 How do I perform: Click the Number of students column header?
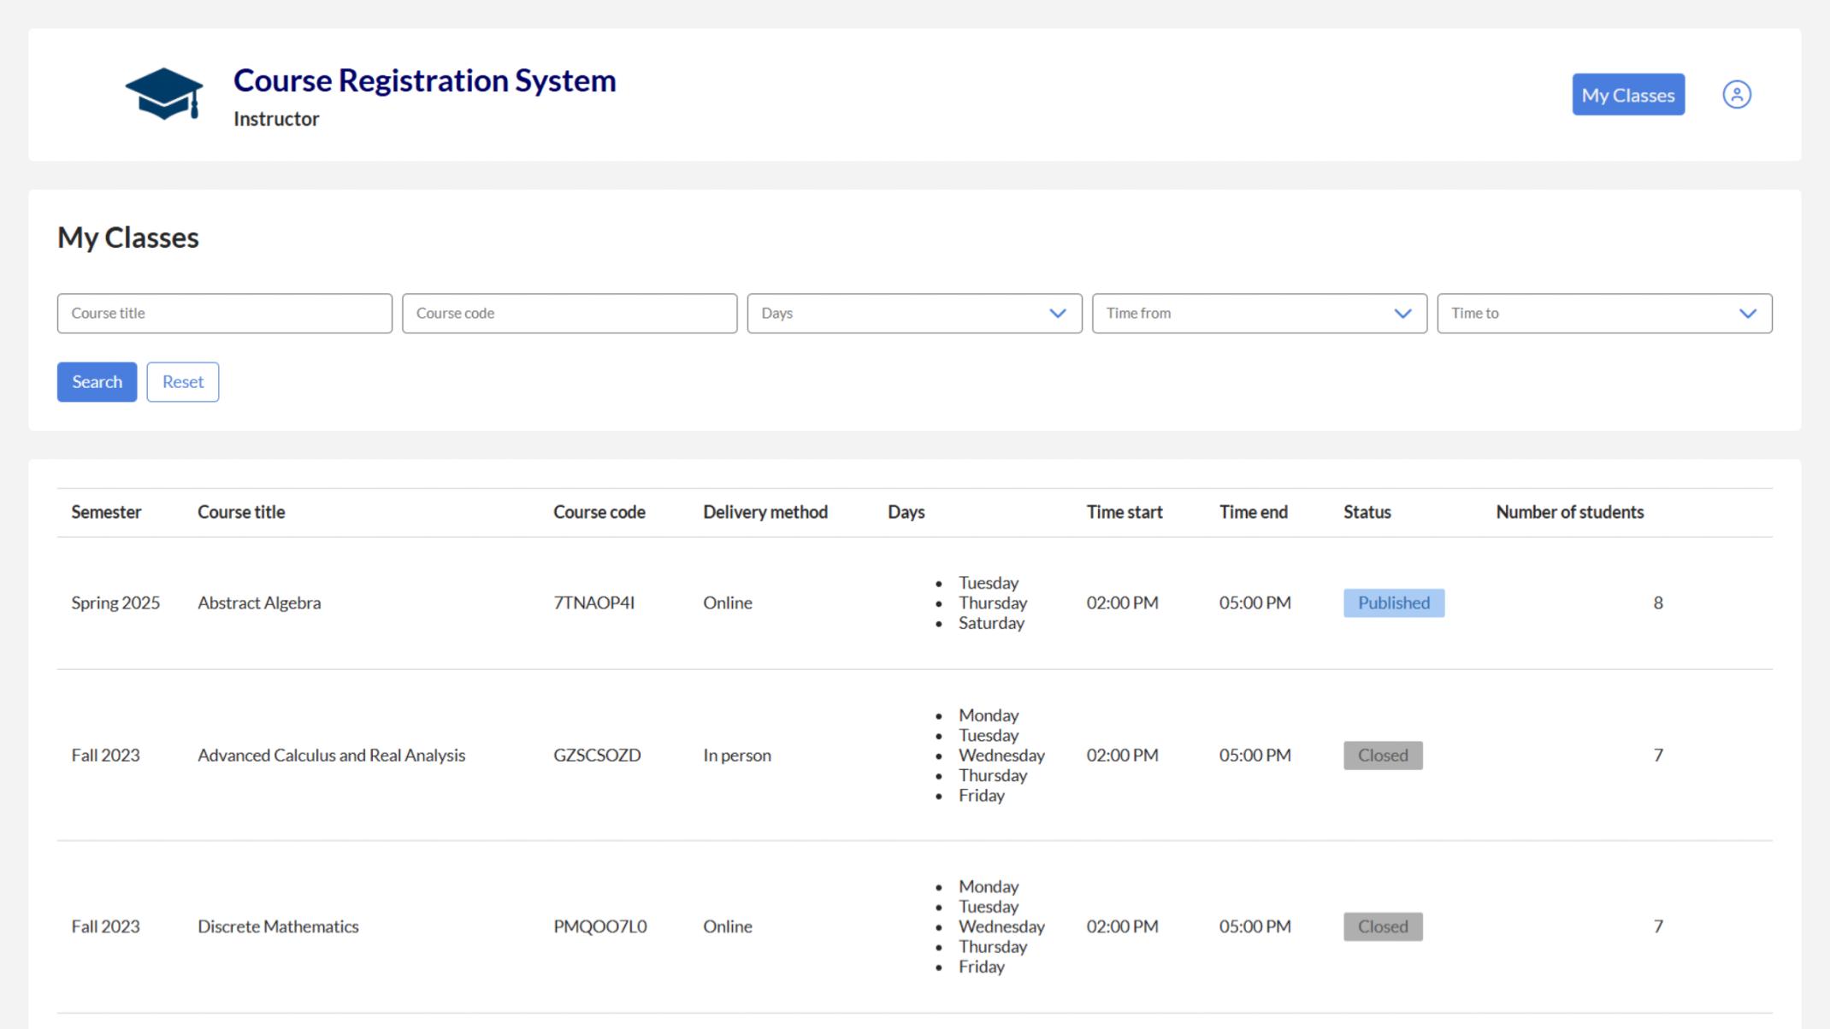tap(1569, 512)
